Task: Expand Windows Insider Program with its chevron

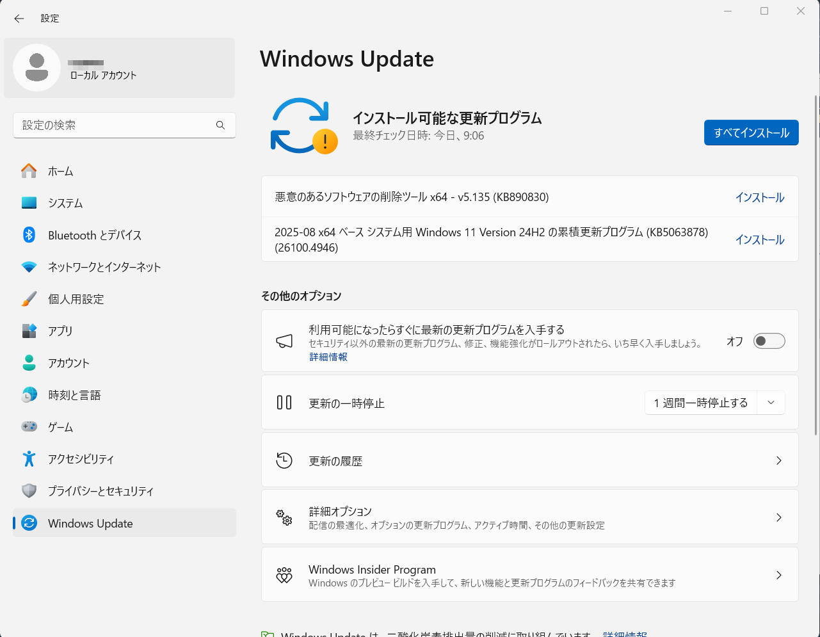Action: point(778,575)
